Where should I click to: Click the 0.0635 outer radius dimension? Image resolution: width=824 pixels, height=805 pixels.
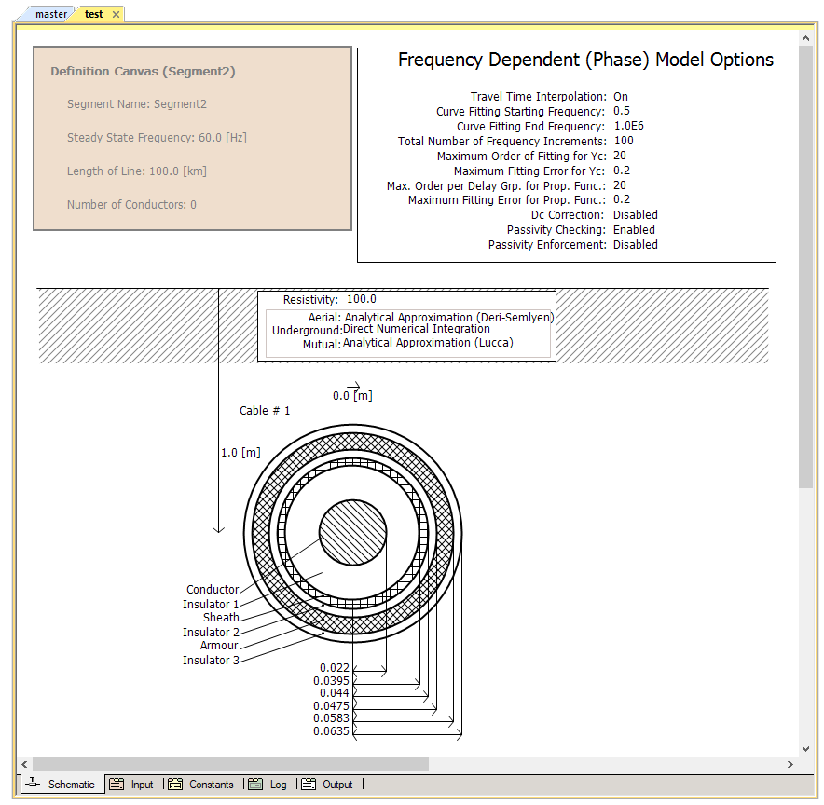(x=334, y=731)
